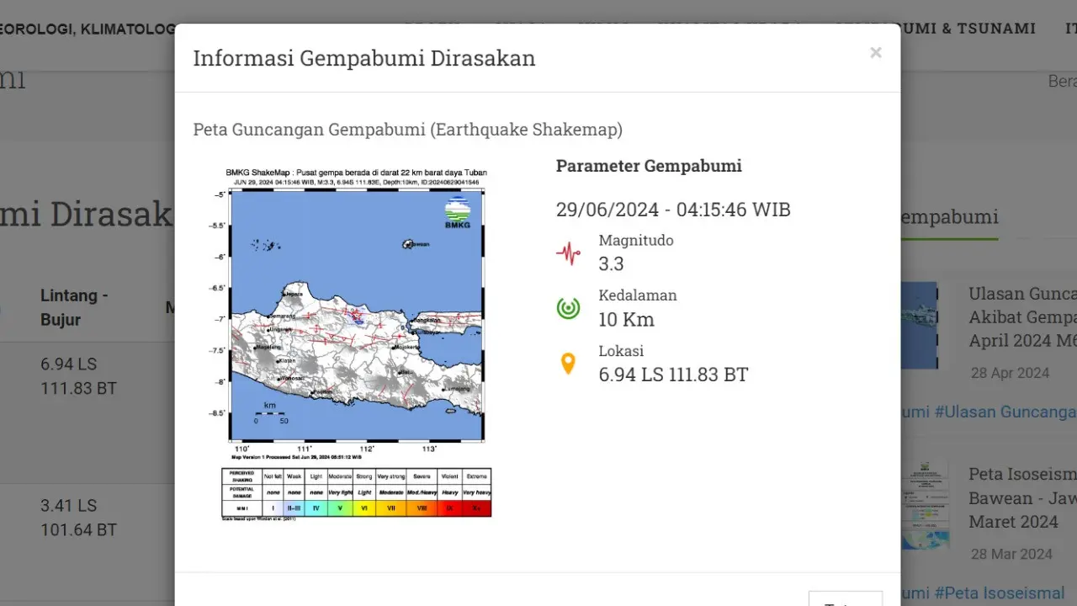The image size is (1077, 606).
Task: Click the 3.41 LS 101.64 BT table cell
Action: [x=78, y=518]
